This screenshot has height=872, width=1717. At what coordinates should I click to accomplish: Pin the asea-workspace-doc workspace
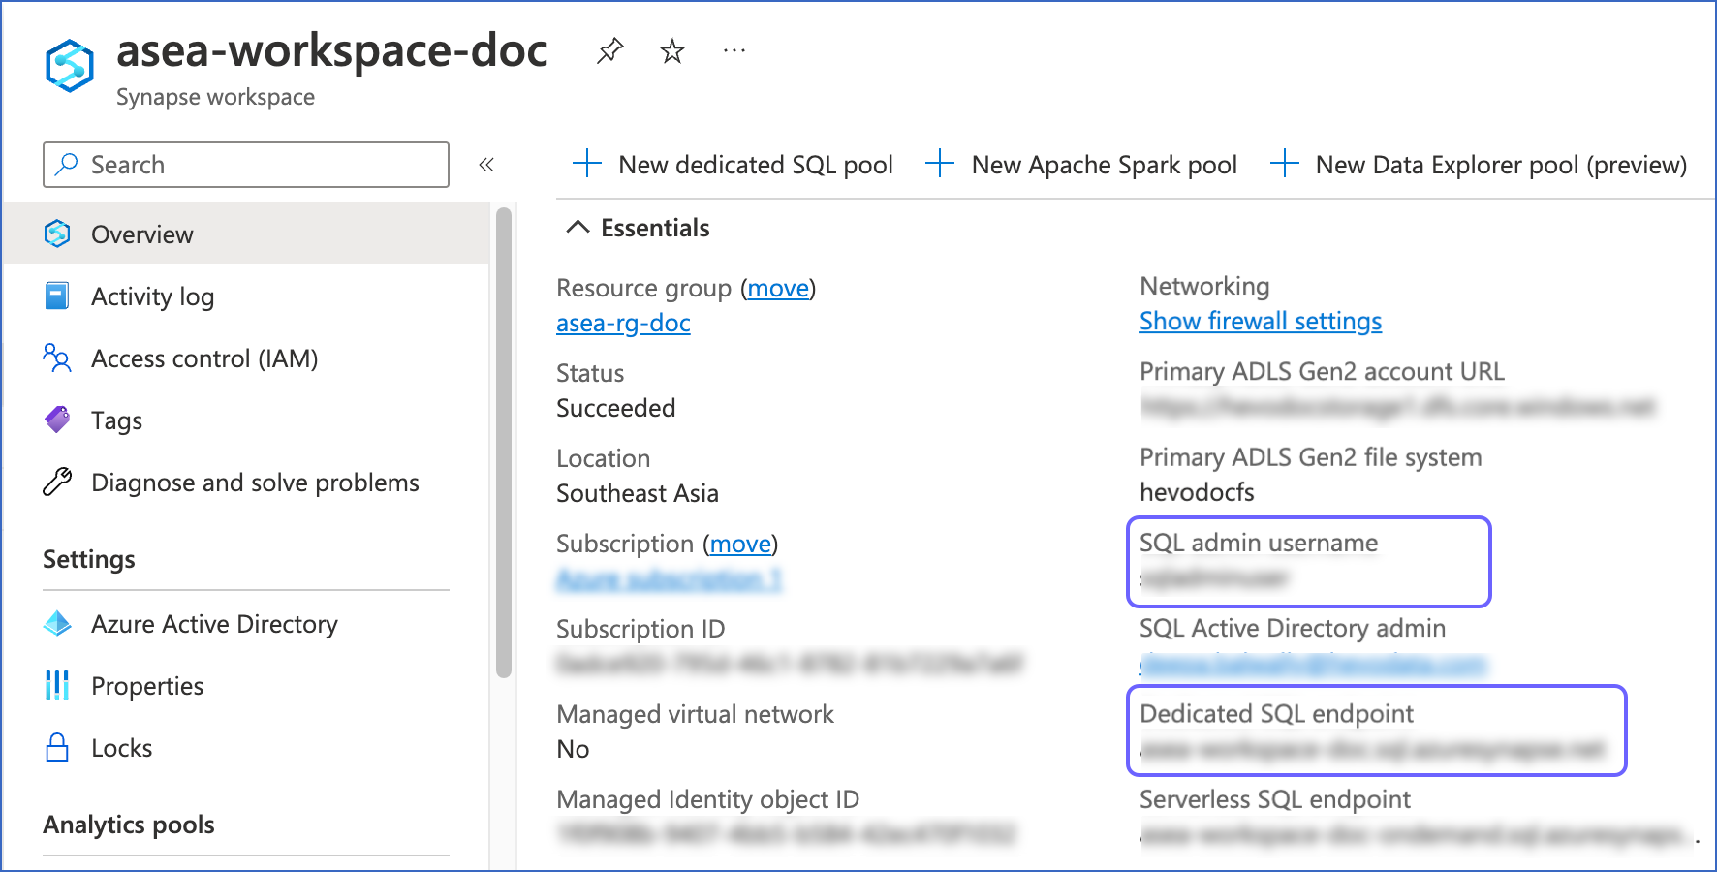609,50
